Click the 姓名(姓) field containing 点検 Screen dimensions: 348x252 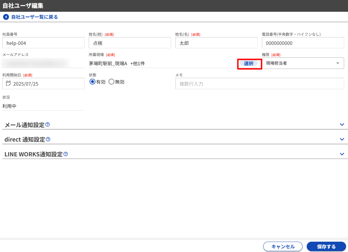(130, 43)
